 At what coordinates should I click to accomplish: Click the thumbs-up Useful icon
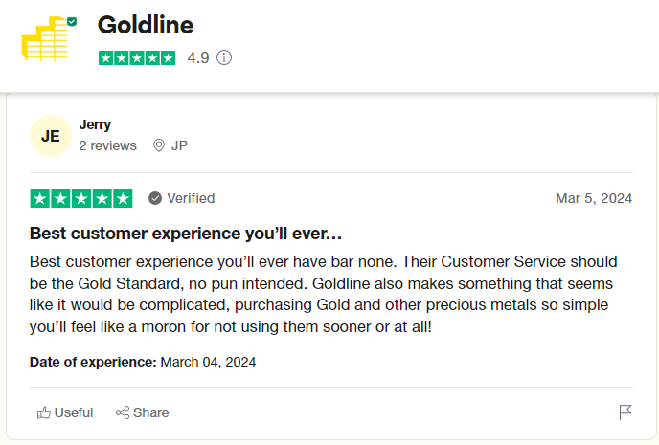44,412
